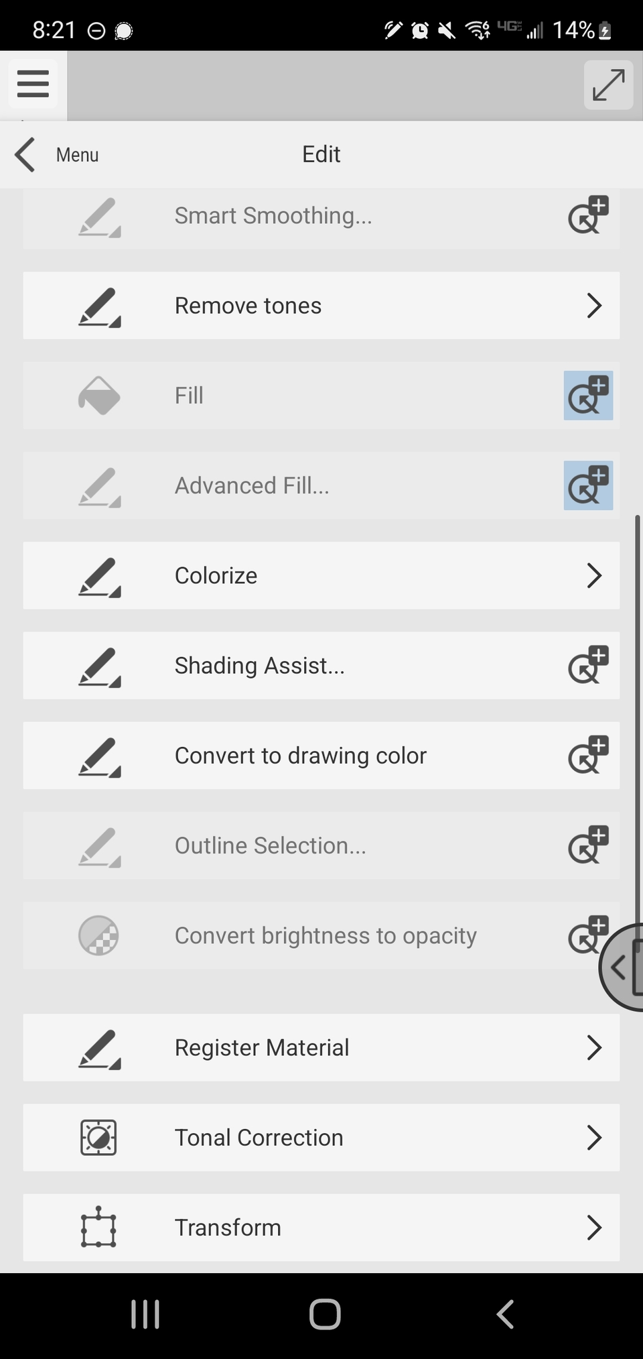
Task: Open the side panel pull handle
Action: point(622,967)
